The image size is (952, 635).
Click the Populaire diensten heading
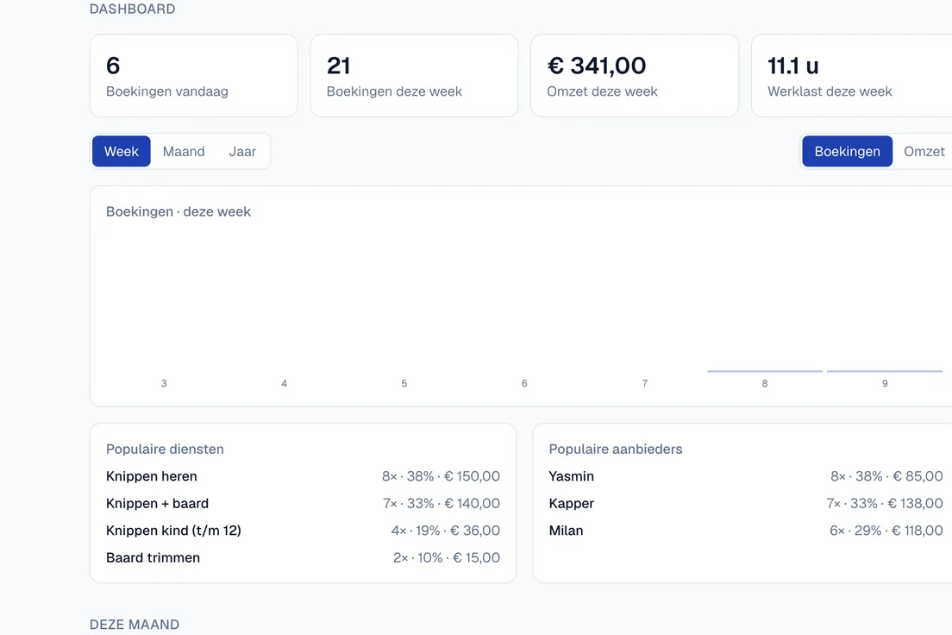[x=166, y=449]
